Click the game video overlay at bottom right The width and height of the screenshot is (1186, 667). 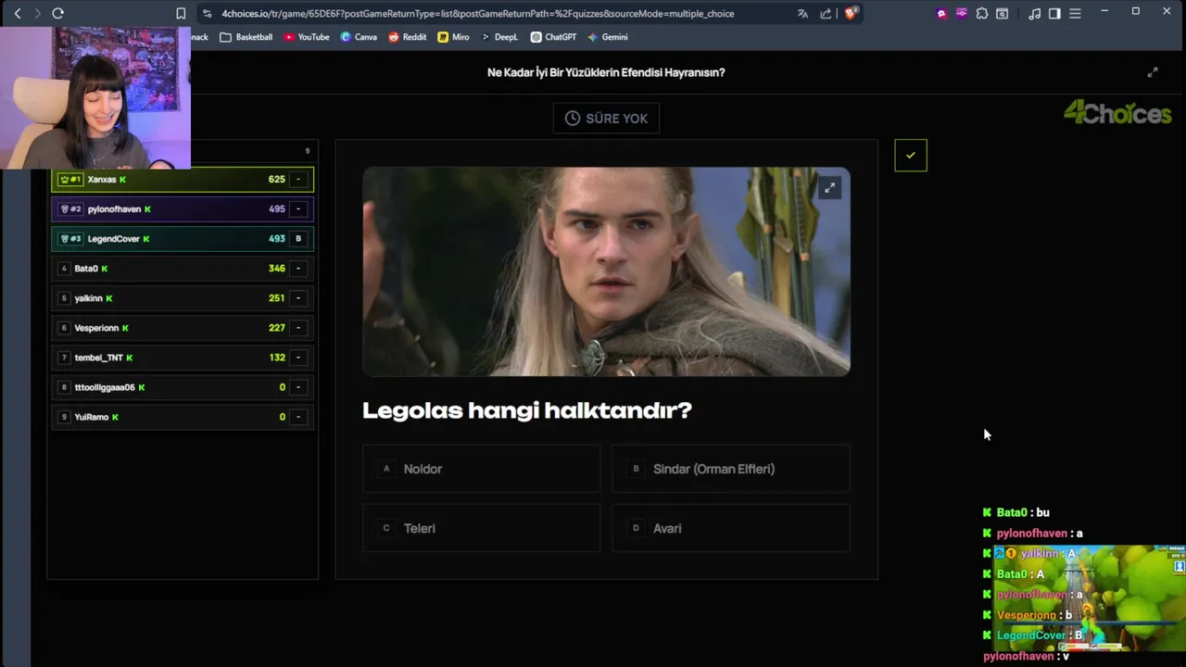coord(1090,598)
